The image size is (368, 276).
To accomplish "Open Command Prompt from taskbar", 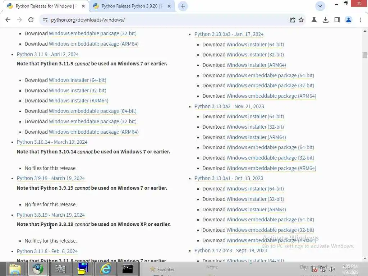I will coord(128,269).
